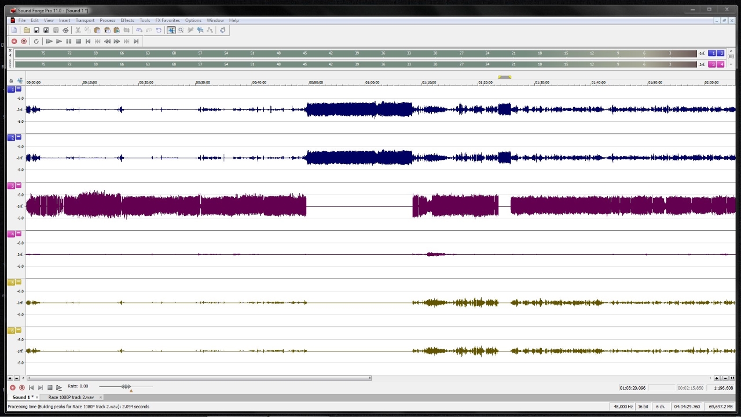
Task: Select the Edit tool in the toolbar
Action: 171,30
